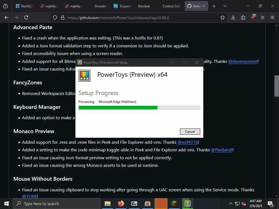Close the GitHub Releases tab

(x=204, y=6)
